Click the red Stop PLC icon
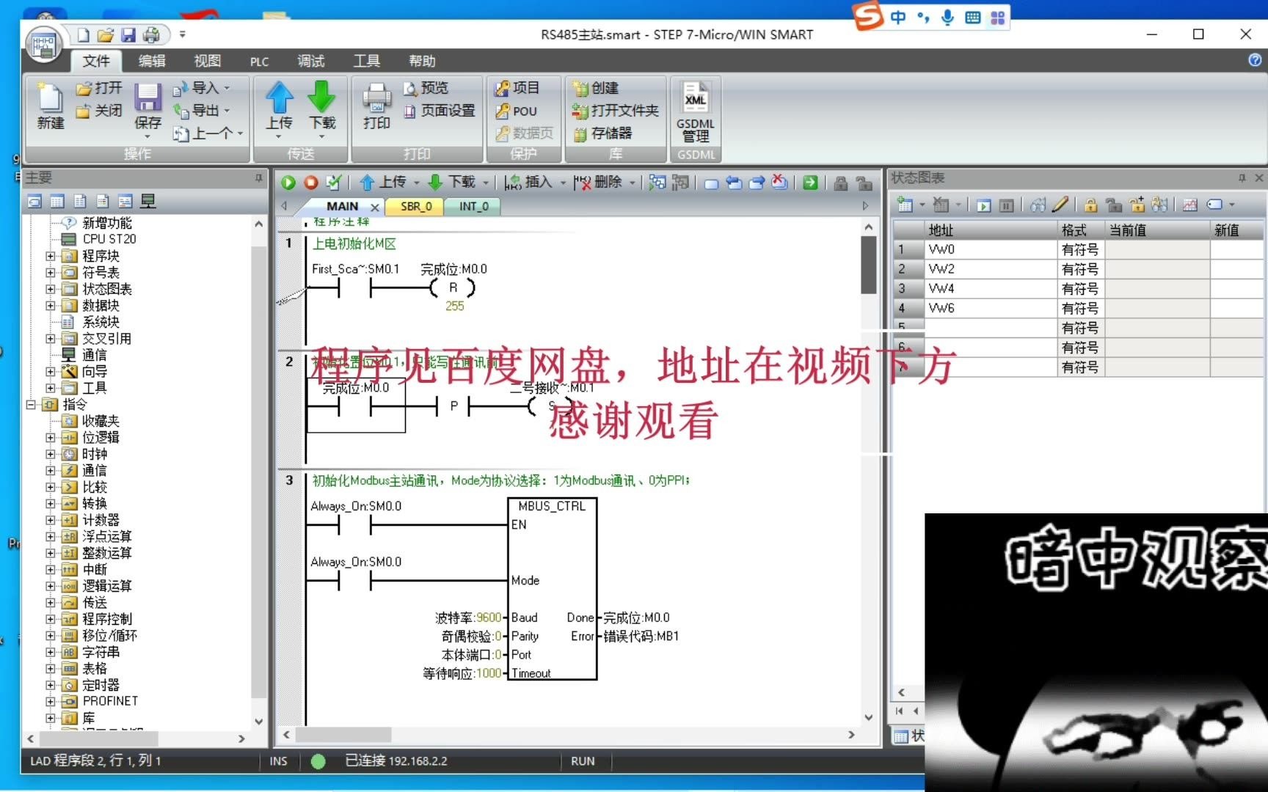This screenshot has width=1268, height=792. click(311, 183)
